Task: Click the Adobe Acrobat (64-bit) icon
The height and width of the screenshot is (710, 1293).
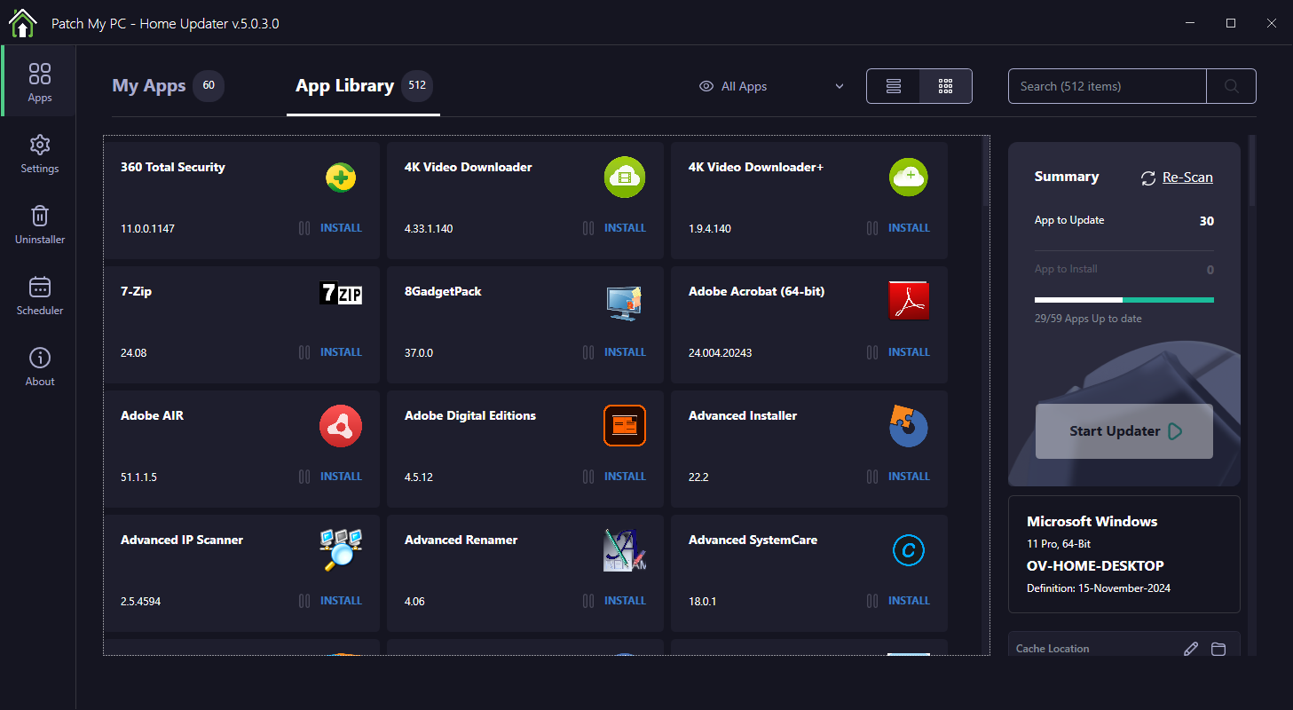Action: (909, 301)
